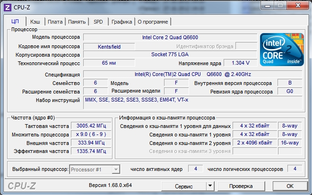Image resolution: width=312 pixels, height=195 pixels.
Task: Switch to the Кэш tab
Action: point(35,22)
